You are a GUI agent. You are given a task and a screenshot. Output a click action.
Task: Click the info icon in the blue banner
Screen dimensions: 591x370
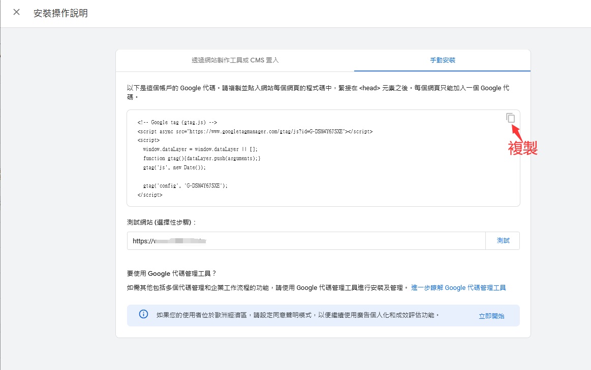click(x=143, y=314)
